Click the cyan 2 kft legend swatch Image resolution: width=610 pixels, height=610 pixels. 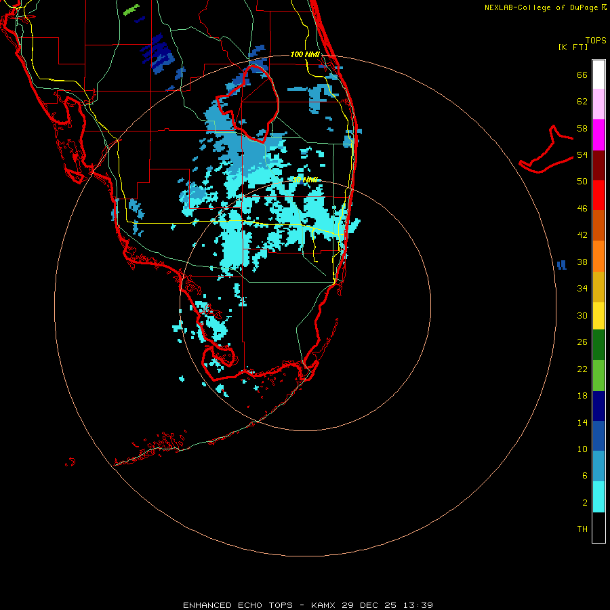598,497
